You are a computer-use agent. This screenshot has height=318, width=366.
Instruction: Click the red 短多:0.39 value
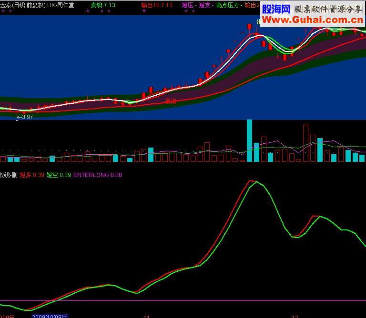32,175
